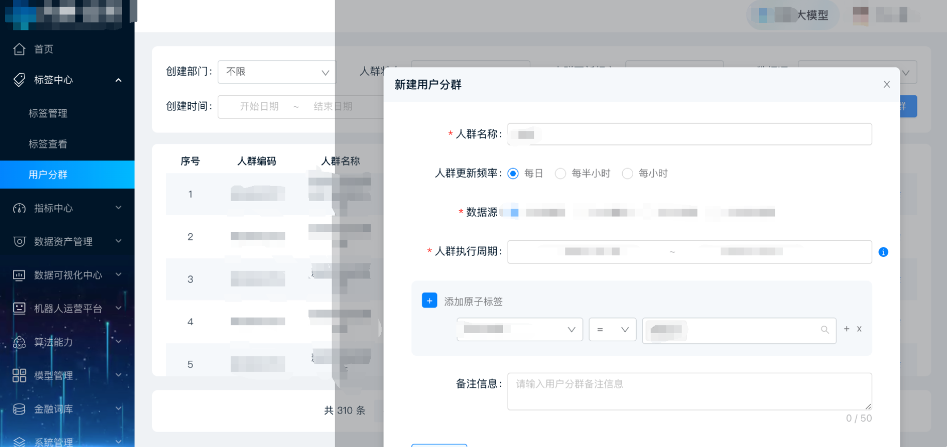Select 用户分群 submenu item

[67, 175]
